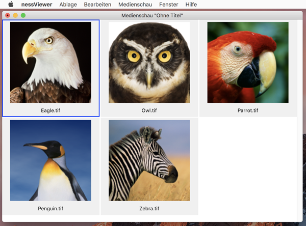Image resolution: width=306 pixels, height=226 pixels.
Task: Click the Parrot.tif file name
Action: point(248,110)
